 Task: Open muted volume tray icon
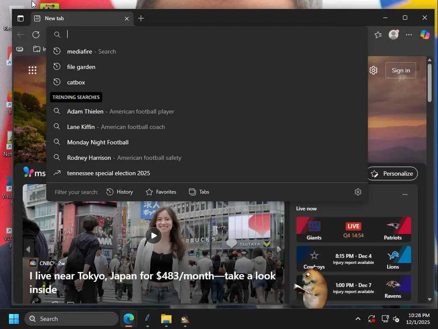pos(396,319)
